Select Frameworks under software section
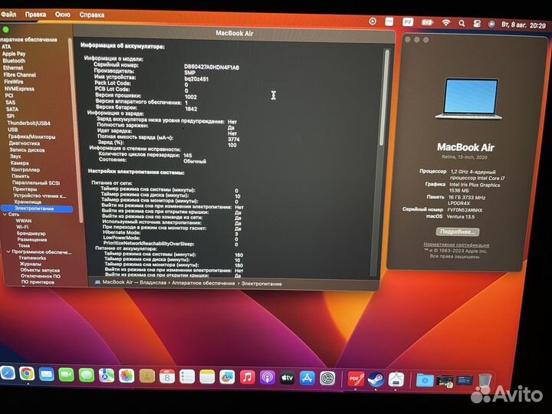552x414 pixels. tap(32, 258)
